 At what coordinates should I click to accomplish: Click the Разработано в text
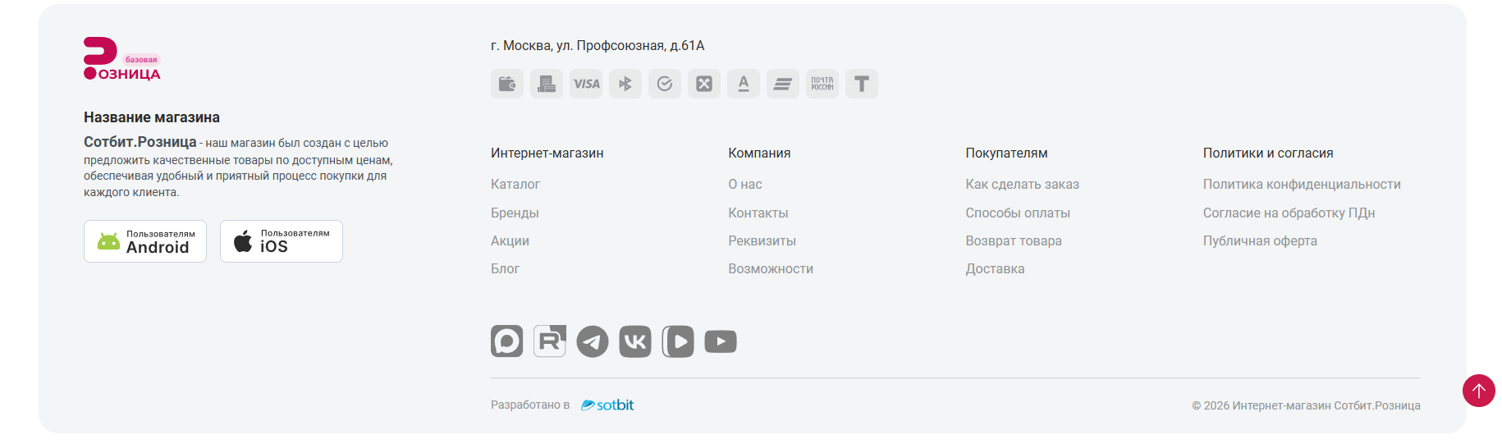tap(530, 405)
